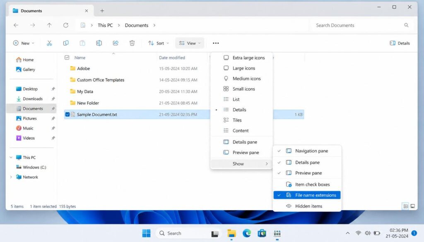Click This PC in breadcrumb
424x242 pixels.
click(x=105, y=25)
